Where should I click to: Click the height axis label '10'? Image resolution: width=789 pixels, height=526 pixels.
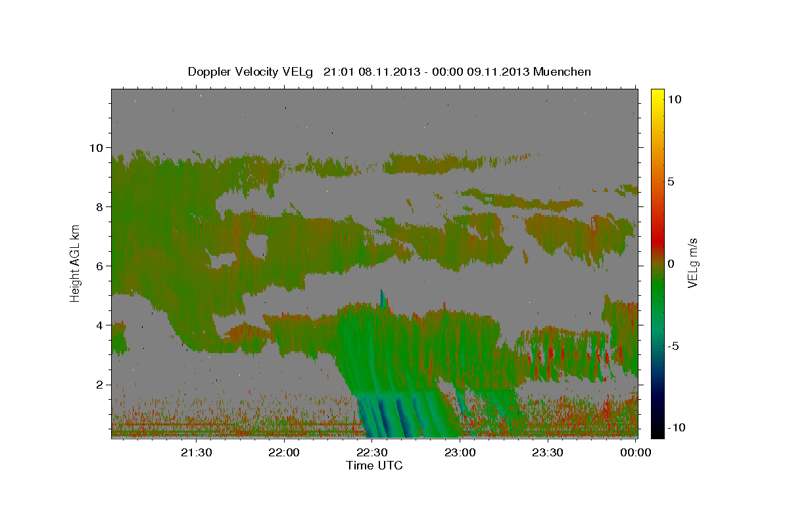click(96, 147)
